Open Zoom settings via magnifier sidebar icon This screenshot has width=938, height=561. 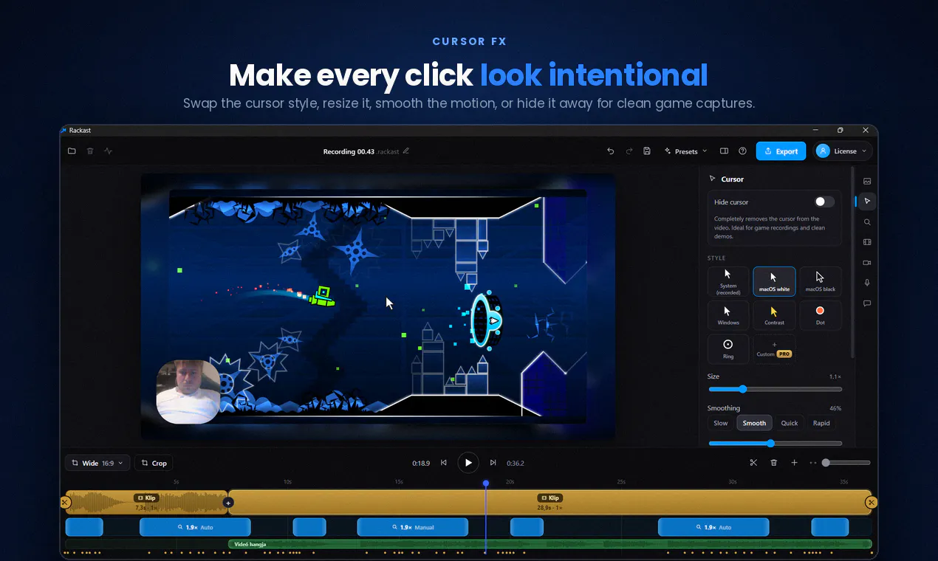click(x=867, y=221)
